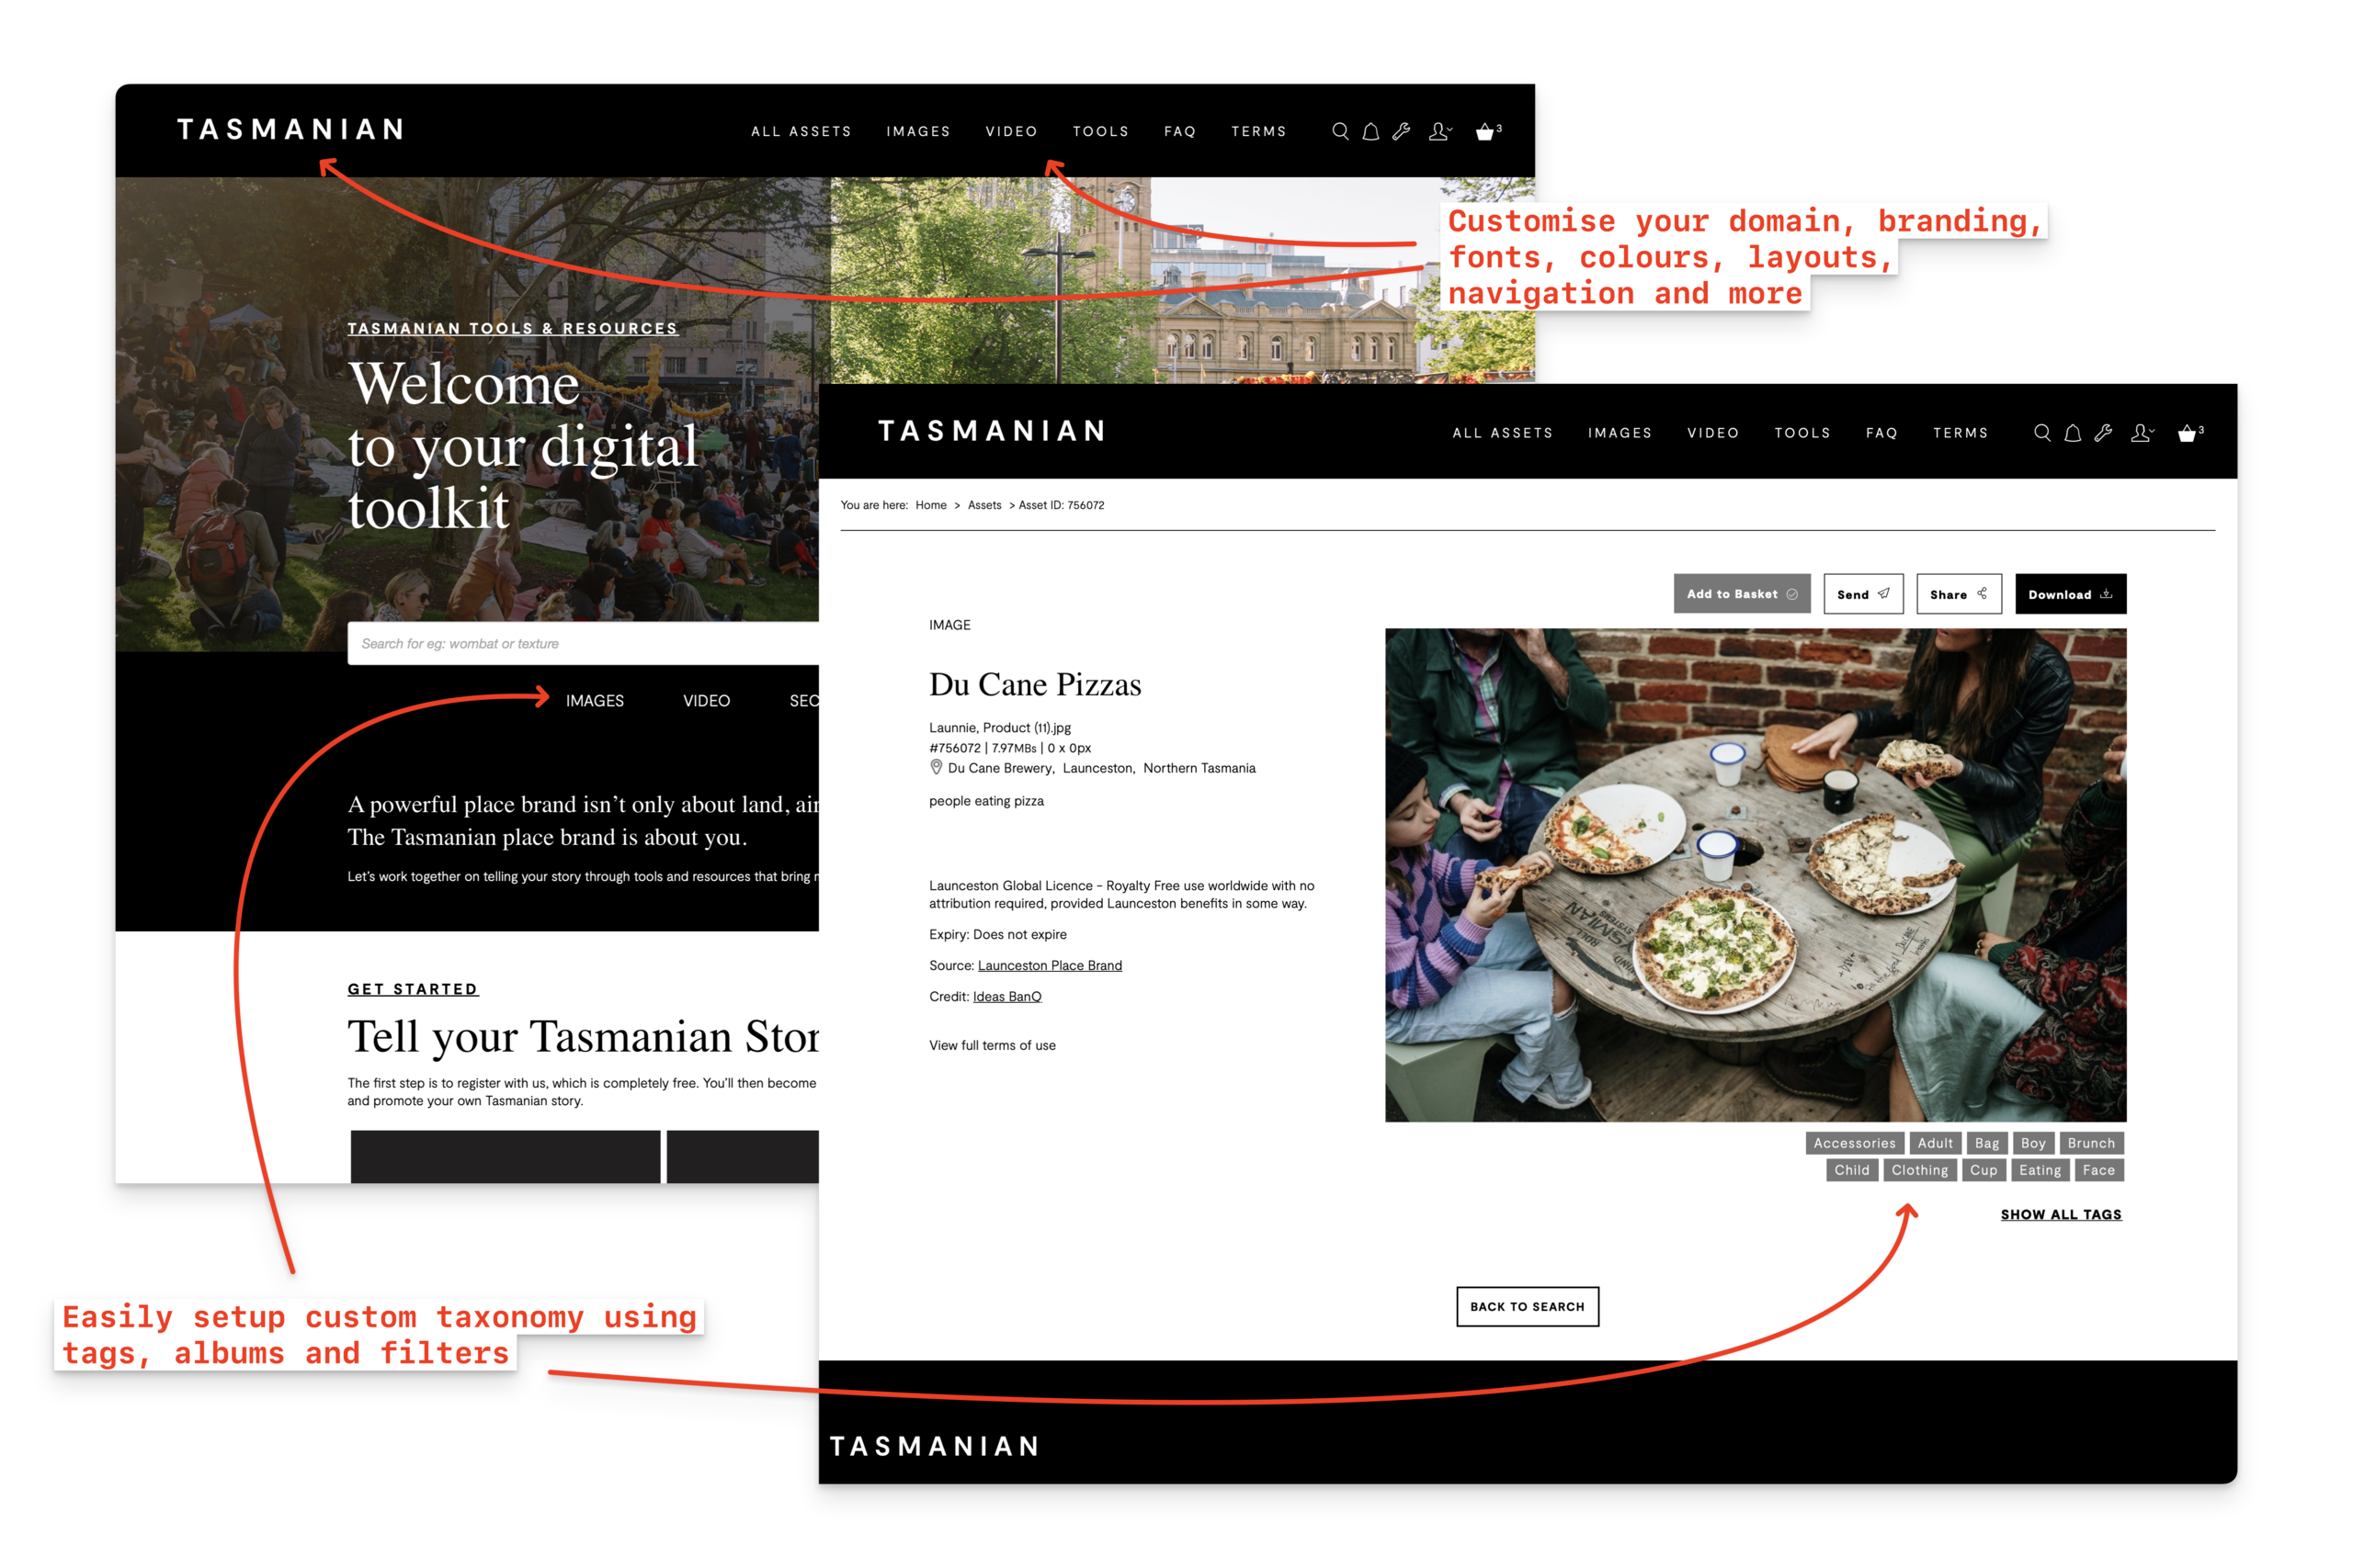2353x1568 pixels.
Task: Switch to the VIDEO tab above search results
Action: point(708,701)
